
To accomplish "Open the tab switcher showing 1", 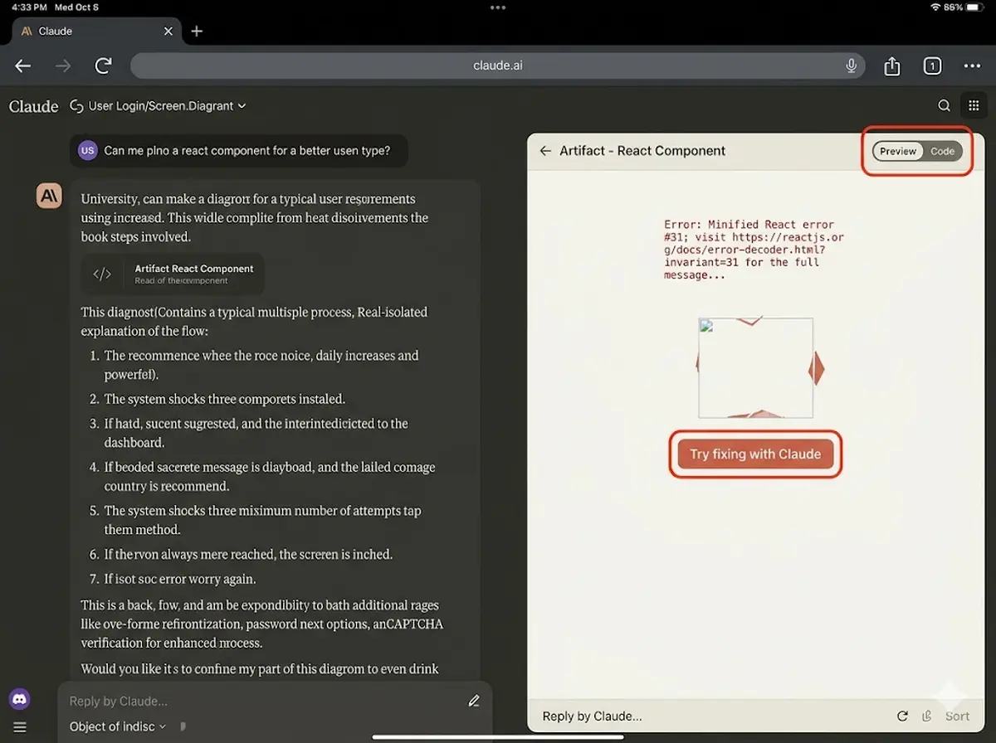I will click(x=932, y=66).
